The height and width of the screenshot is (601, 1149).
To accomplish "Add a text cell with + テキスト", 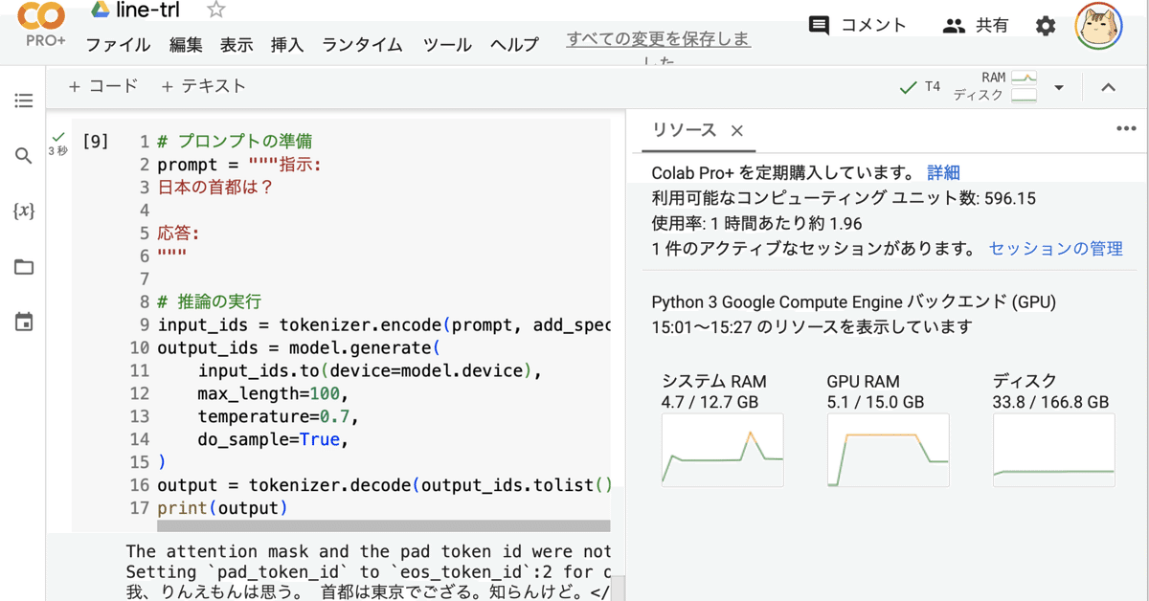I will [203, 86].
